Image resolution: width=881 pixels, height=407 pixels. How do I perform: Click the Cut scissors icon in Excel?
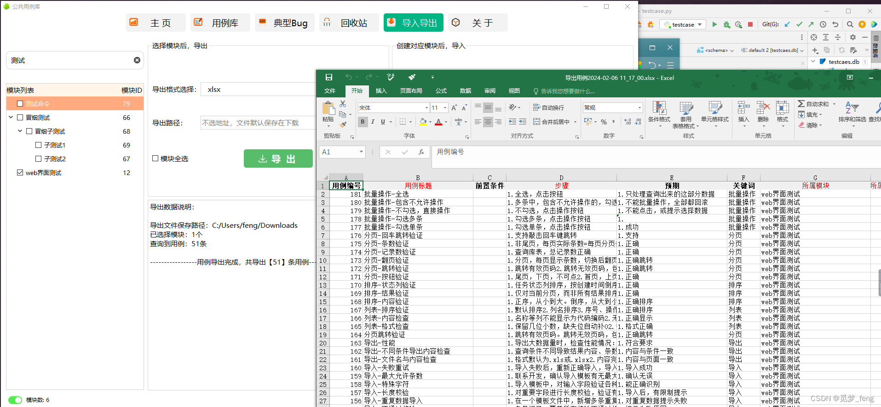coord(343,104)
